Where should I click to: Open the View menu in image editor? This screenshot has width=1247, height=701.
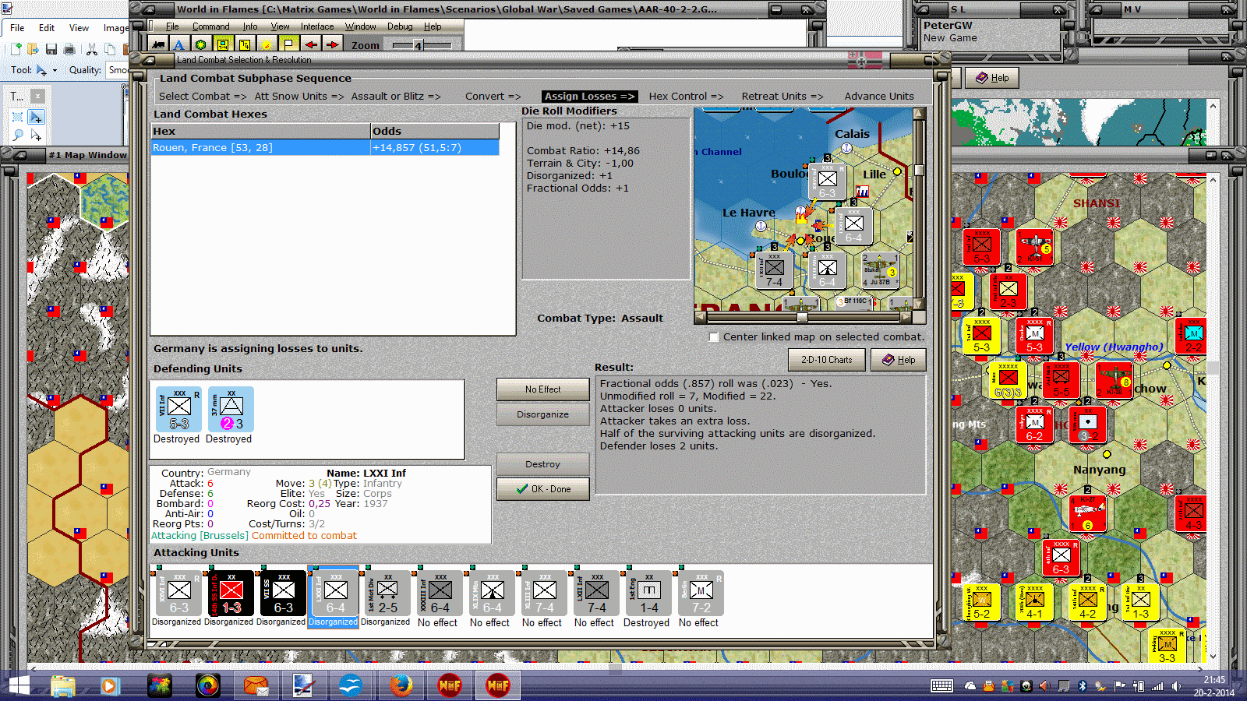pyautogui.click(x=79, y=28)
